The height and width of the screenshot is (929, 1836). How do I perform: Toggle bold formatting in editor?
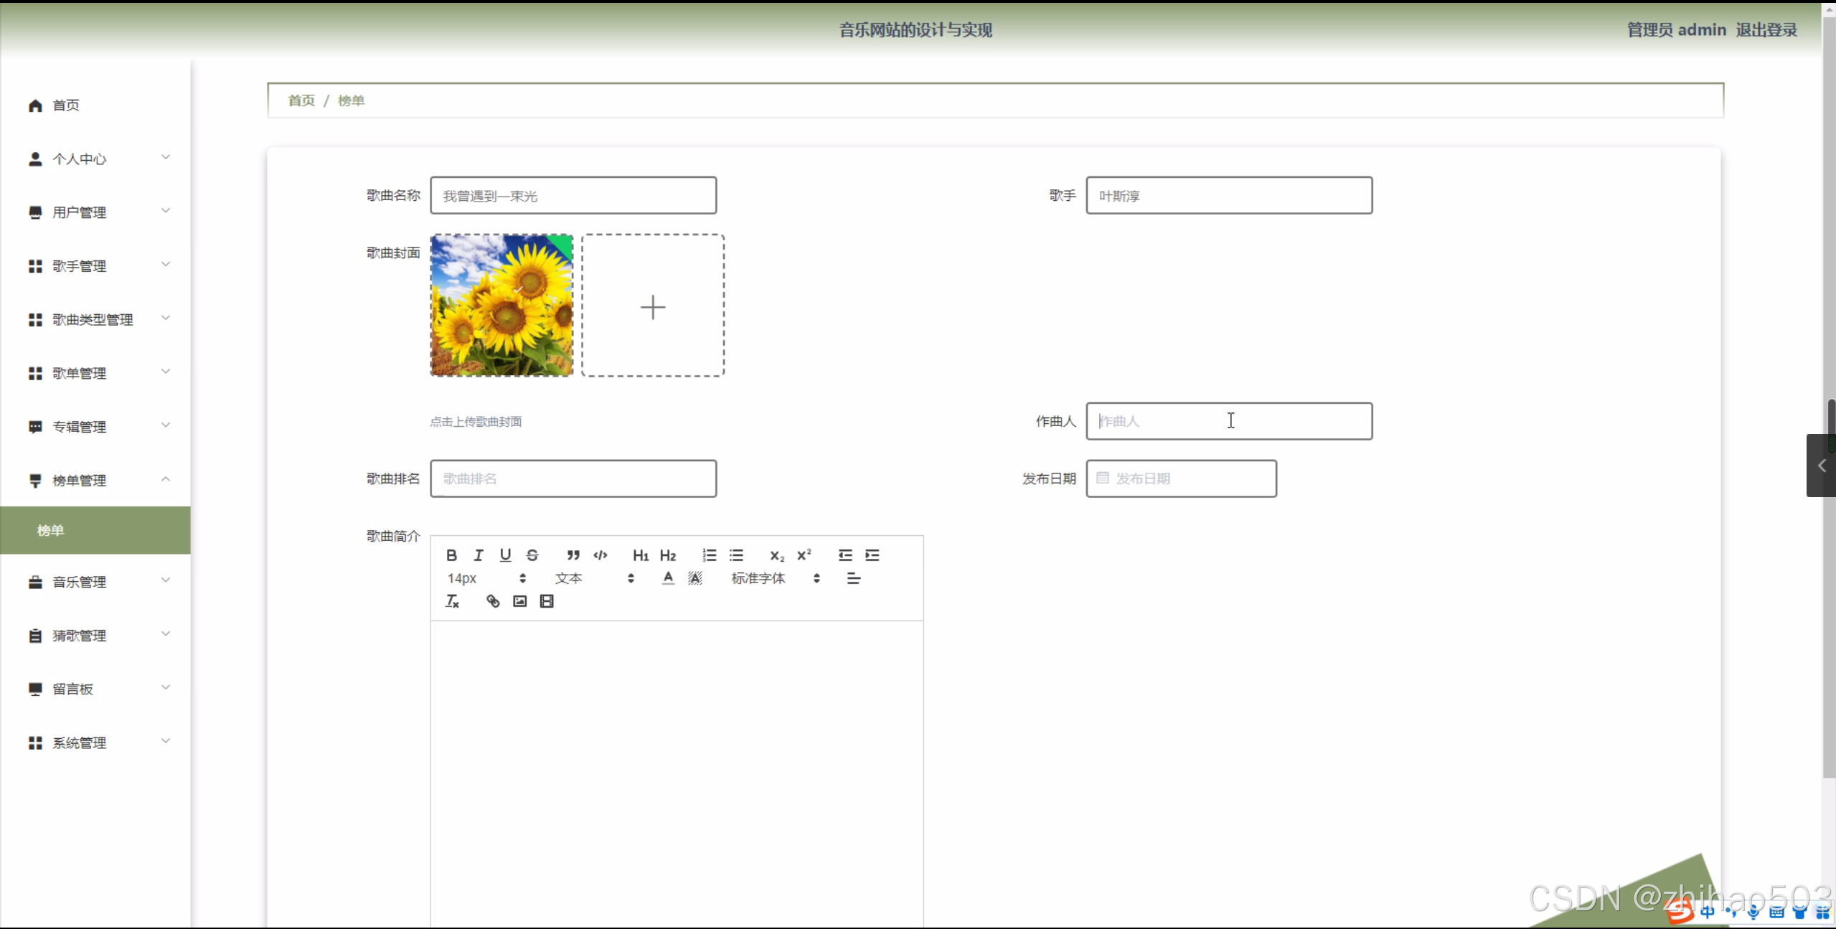click(451, 555)
